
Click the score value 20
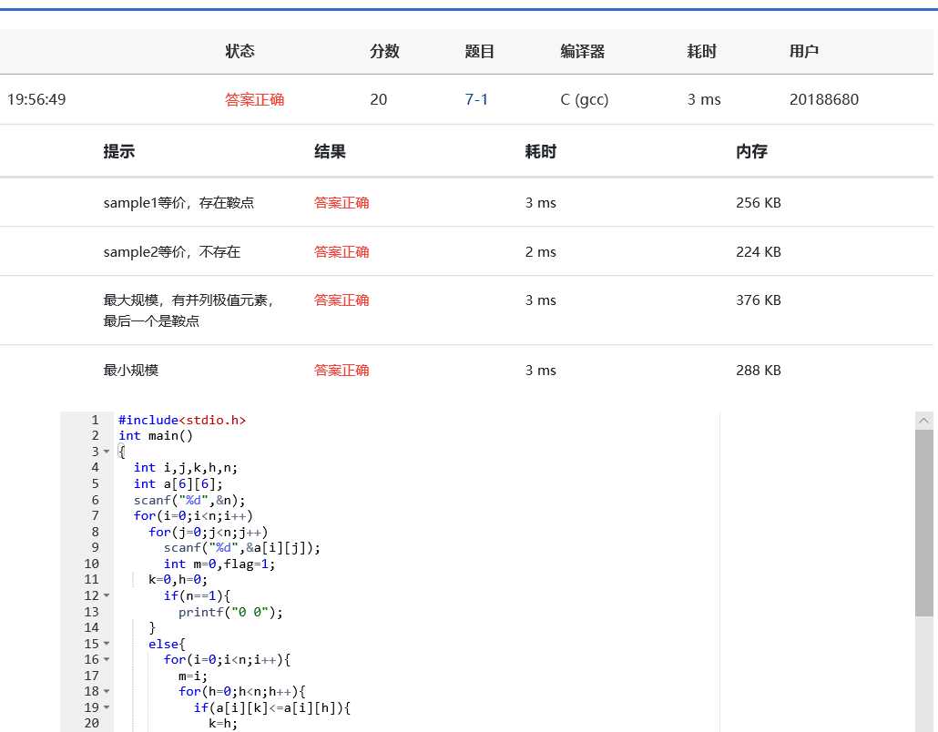[378, 99]
